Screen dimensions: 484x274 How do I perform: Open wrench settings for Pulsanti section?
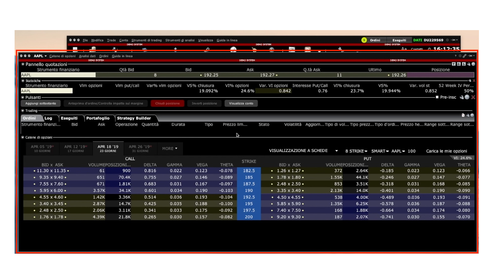(x=462, y=97)
